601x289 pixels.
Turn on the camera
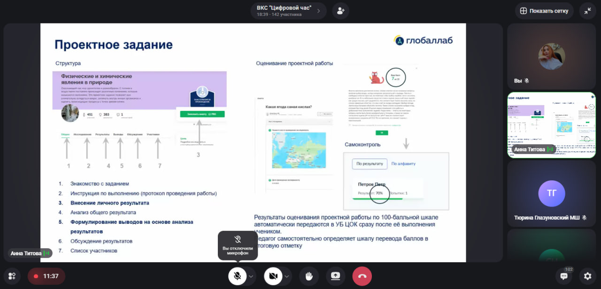click(x=273, y=276)
